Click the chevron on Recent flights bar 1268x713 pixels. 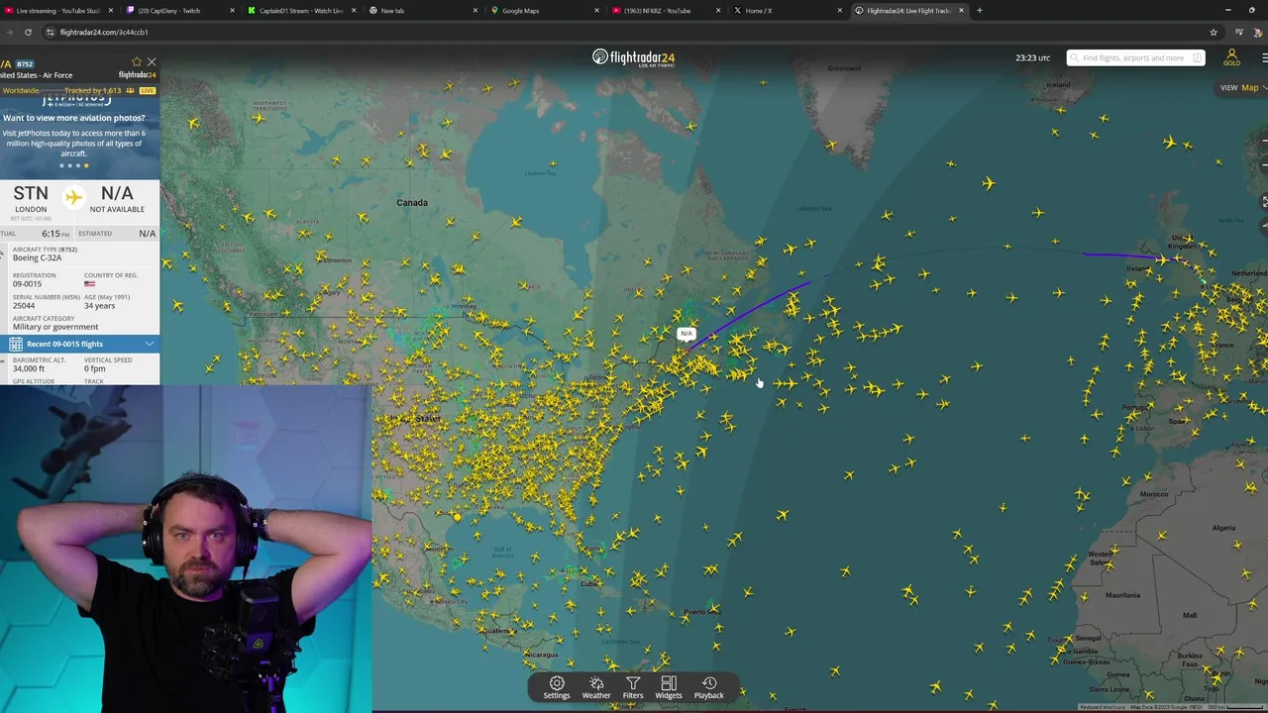[150, 344]
